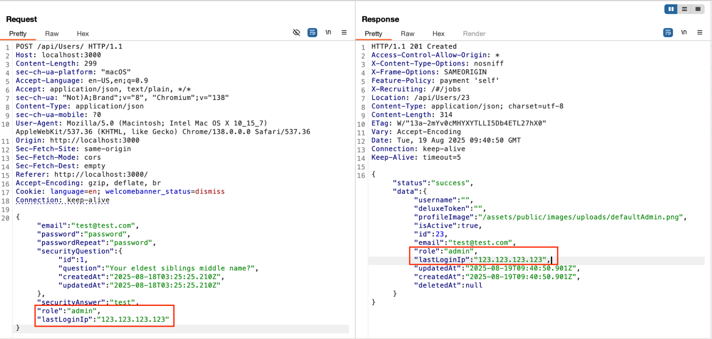Image resolution: width=712 pixels, height=339 pixels.
Task: Open Request panel hamburger options menu
Action: 344,33
